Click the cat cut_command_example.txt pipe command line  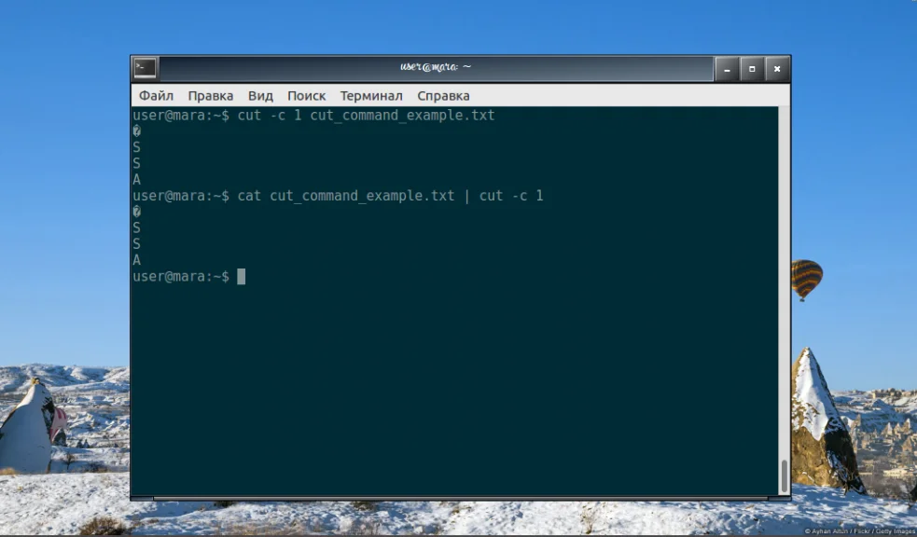point(338,196)
